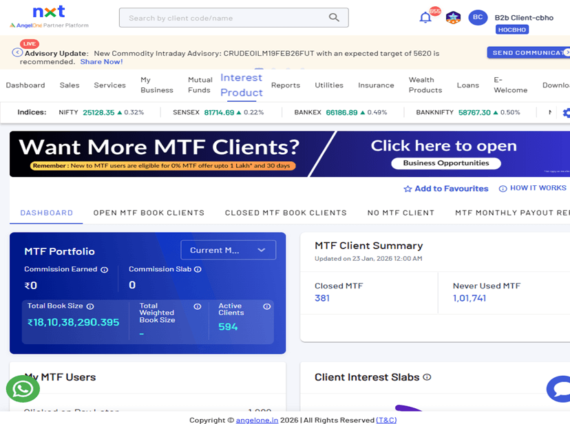Click the Share Now! link
570x424 pixels.
click(x=101, y=62)
